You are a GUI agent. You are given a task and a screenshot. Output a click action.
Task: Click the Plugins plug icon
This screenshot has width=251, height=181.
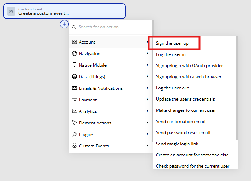click(x=75, y=134)
